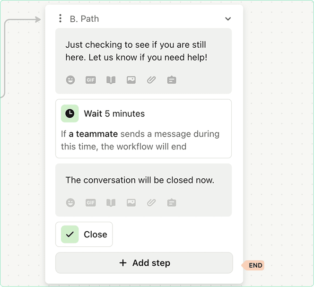Add a GIF to the closing message
This screenshot has height=287, width=314.
90,203
